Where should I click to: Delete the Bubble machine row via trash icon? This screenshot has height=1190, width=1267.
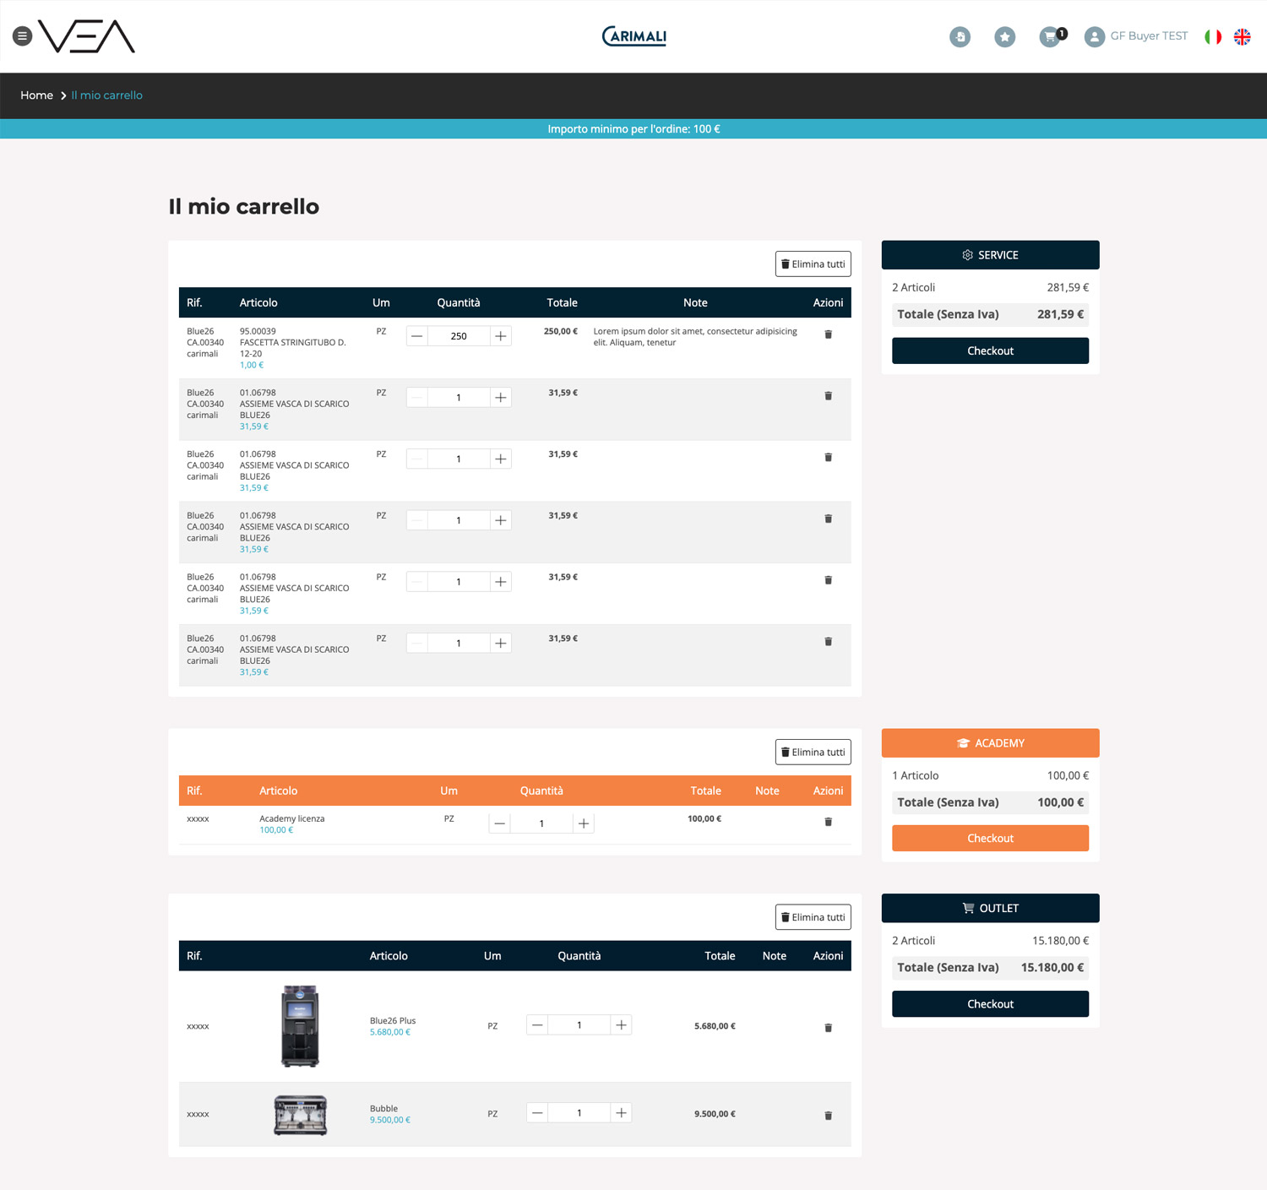[x=828, y=1116]
